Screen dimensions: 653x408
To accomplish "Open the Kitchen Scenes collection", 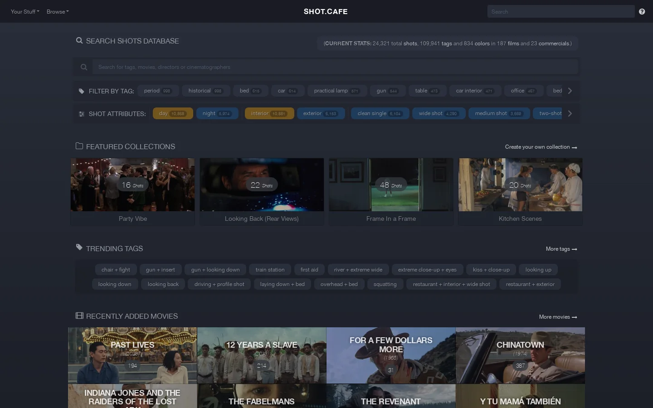I will coord(520,192).
